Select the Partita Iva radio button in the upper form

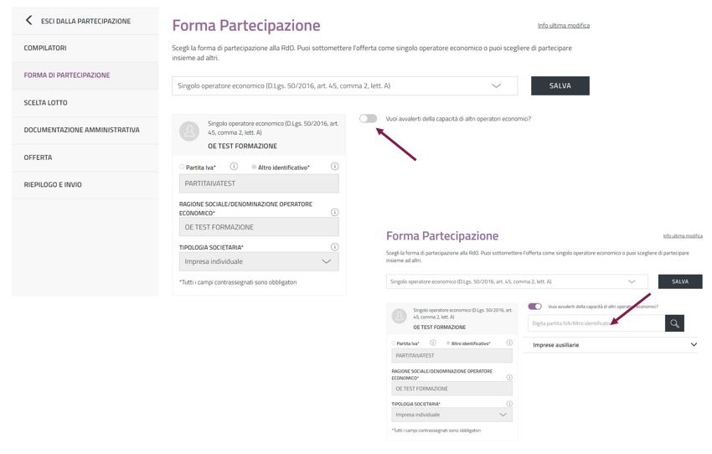182,168
